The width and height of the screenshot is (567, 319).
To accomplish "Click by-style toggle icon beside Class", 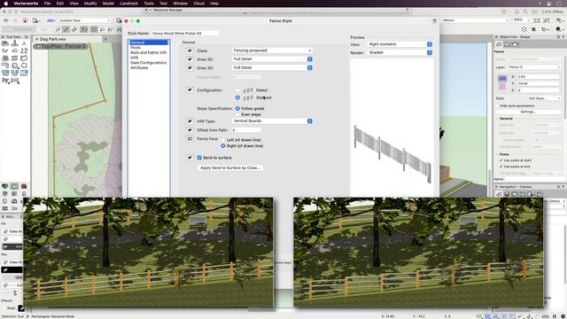I will [190, 51].
